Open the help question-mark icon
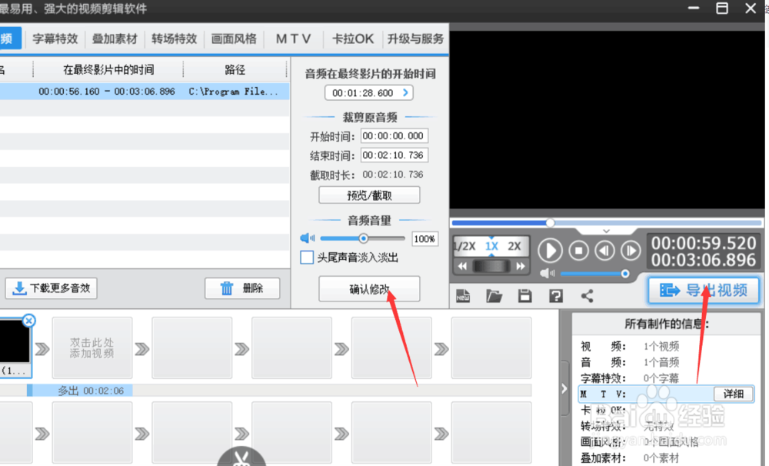 pos(556,296)
